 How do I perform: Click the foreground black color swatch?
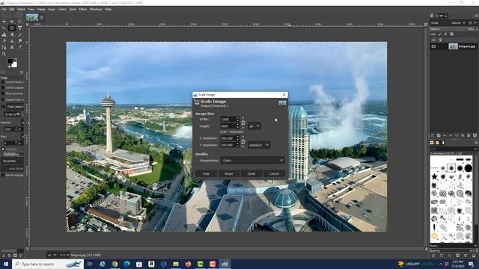click(x=10, y=61)
